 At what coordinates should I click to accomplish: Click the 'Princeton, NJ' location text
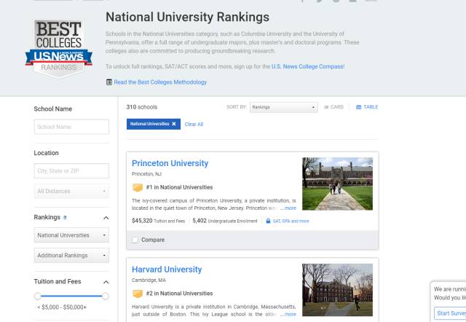coord(146,174)
